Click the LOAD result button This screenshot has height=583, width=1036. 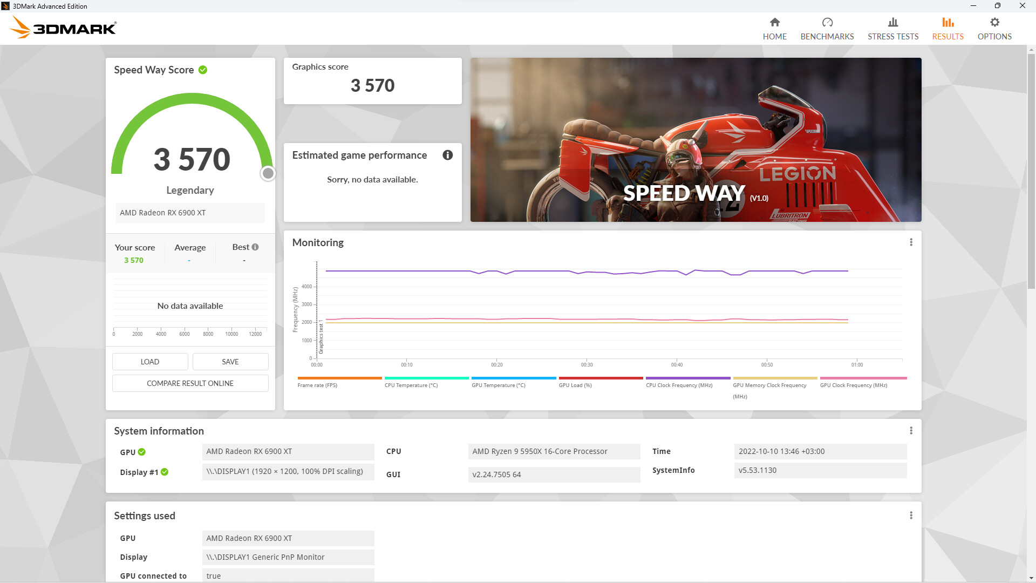tap(149, 361)
